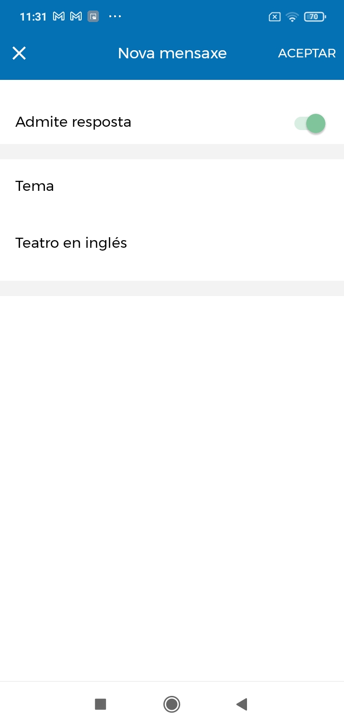This screenshot has height=727, width=344.
Task: Select the Admite resposta label text
Action: pyautogui.click(x=73, y=122)
